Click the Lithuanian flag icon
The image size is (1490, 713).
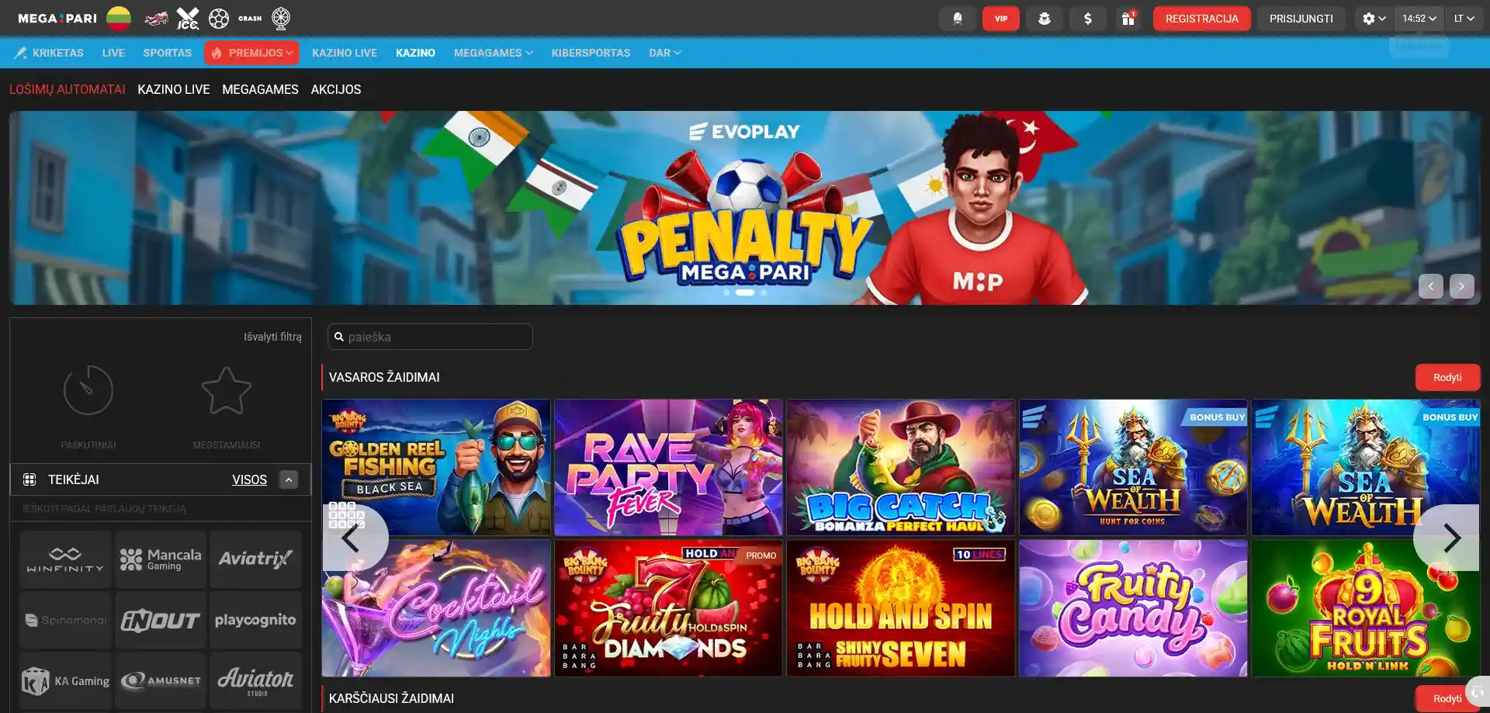click(119, 18)
